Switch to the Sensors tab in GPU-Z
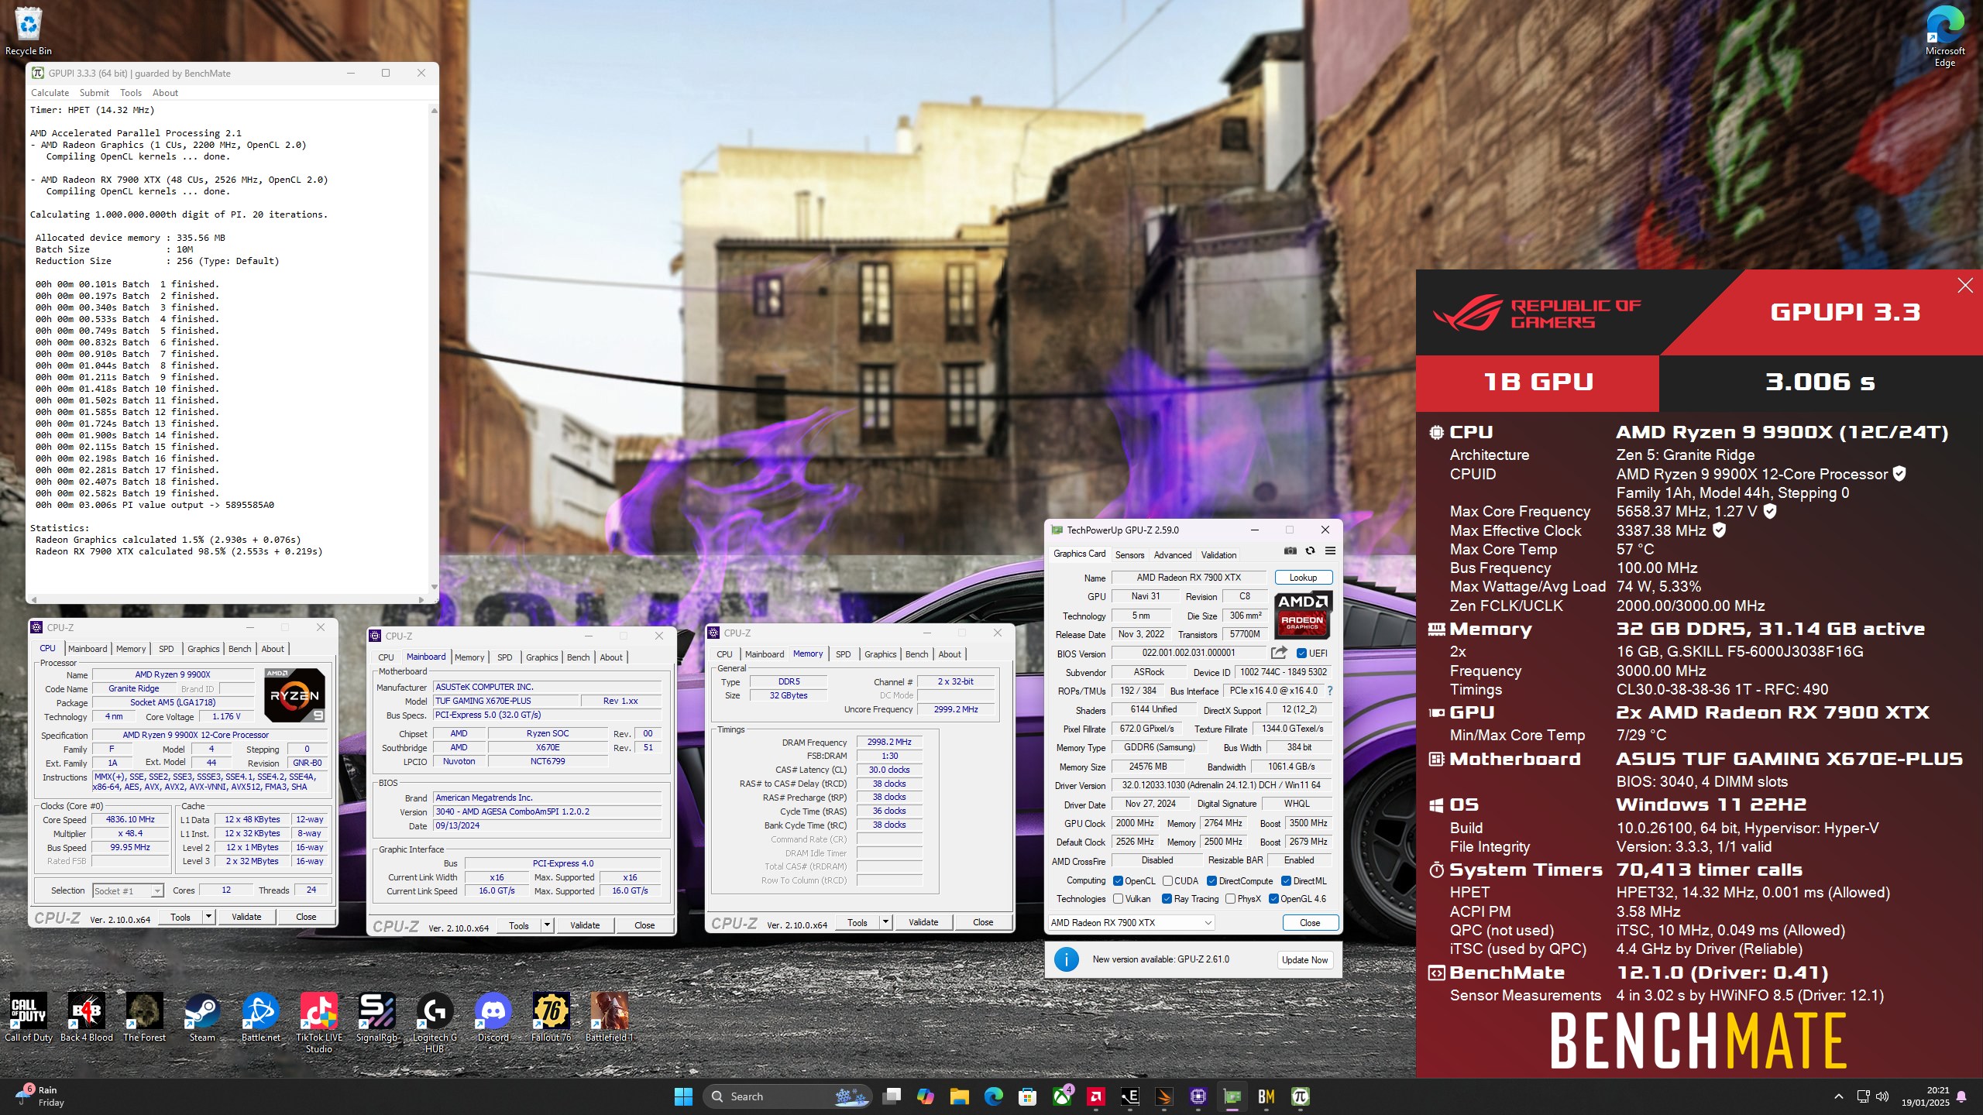Viewport: 1983px width, 1115px height. pos(1129,555)
